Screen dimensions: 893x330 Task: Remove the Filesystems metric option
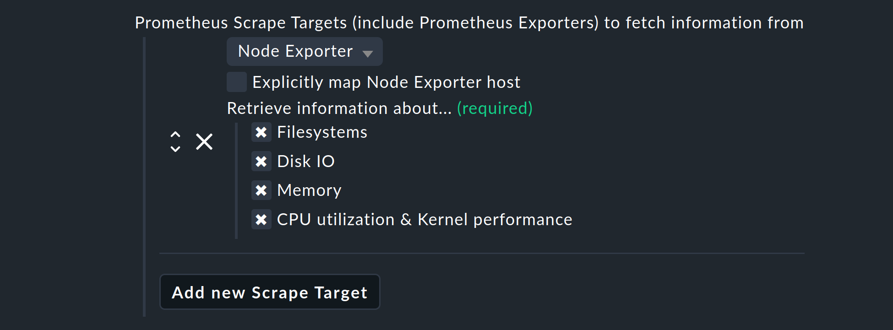[x=261, y=133]
